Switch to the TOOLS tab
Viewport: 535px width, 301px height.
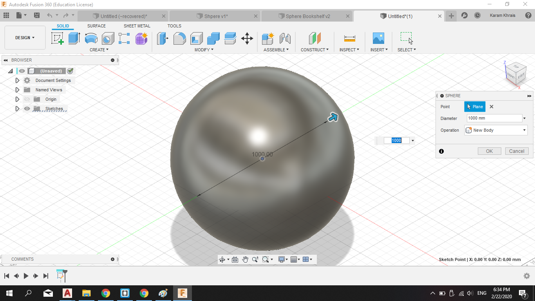[x=174, y=26]
